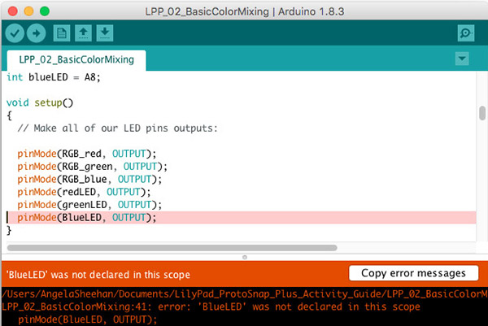Upload the sketch with the arrow button
Image resolution: width=488 pixels, height=326 pixels.
click(36, 33)
